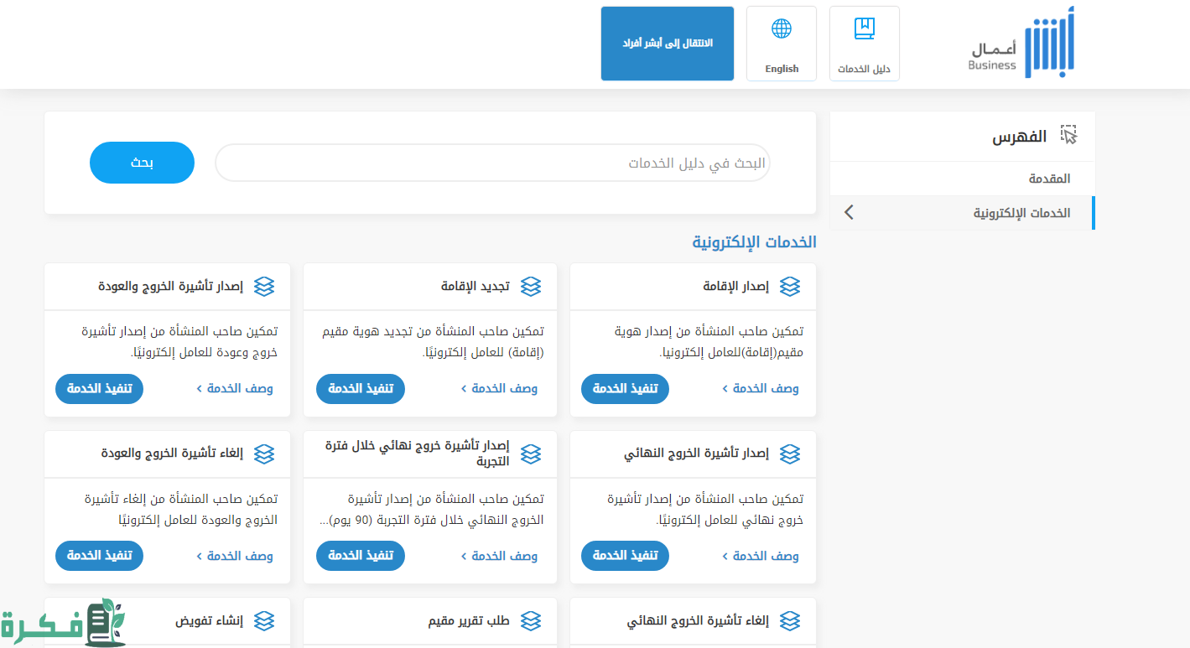Run تنفيذ الخدمة for إصدار تأشيرة الخروج النهائي

tap(625, 556)
